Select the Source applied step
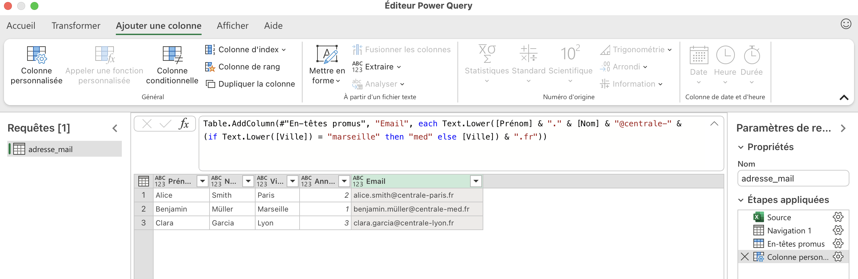 [779, 217]
